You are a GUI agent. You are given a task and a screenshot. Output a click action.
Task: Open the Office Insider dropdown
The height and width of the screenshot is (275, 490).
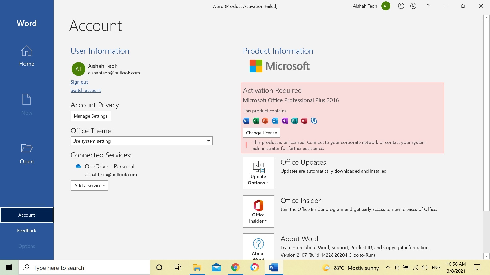tap(259, 211)
